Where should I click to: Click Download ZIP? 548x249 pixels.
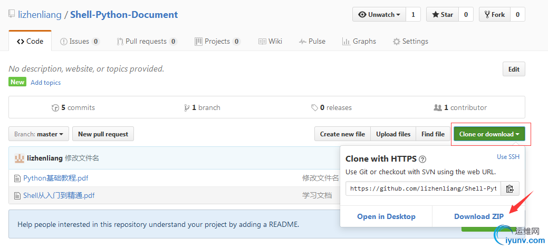click(479, 216)
